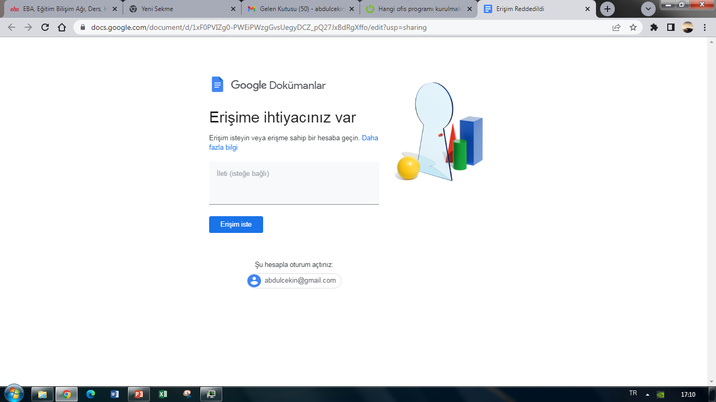
Task: Minimize the Chrome window
Action: click(x=668, y=5)
